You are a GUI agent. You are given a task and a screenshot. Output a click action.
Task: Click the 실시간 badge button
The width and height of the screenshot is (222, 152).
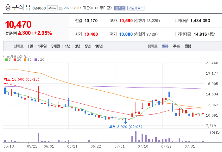tap(120, 8)
